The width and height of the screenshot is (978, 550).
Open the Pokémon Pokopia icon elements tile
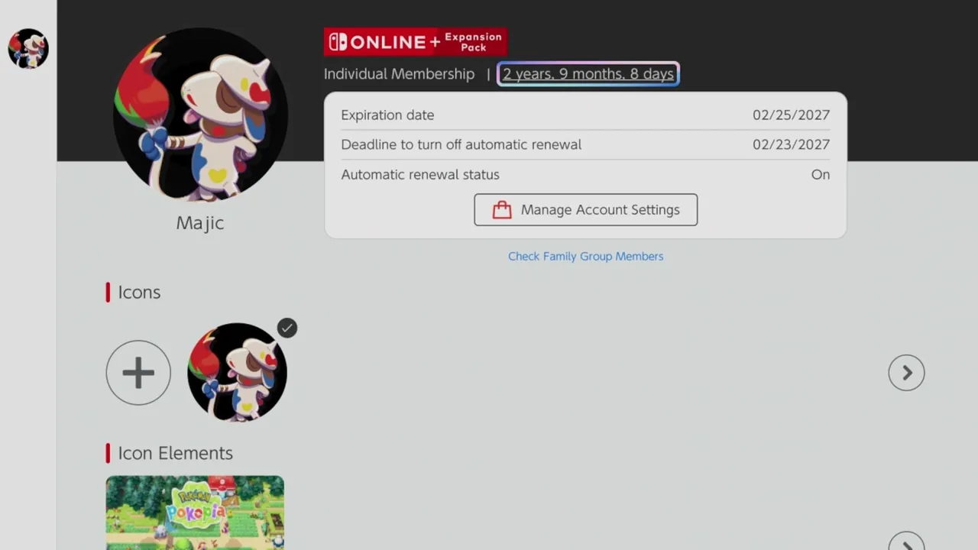point(195,513)
